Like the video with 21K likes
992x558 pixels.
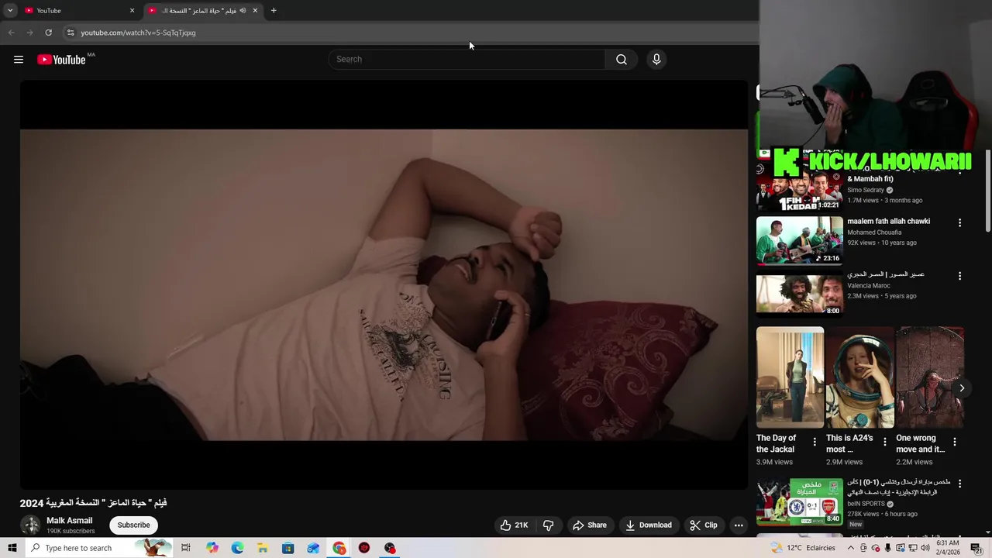(514, 525)
